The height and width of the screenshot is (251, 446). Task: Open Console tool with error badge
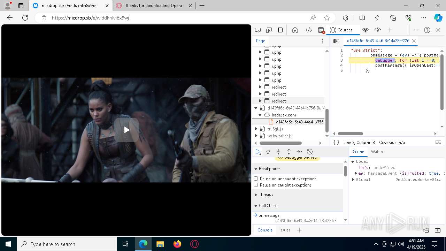[321, 30]
